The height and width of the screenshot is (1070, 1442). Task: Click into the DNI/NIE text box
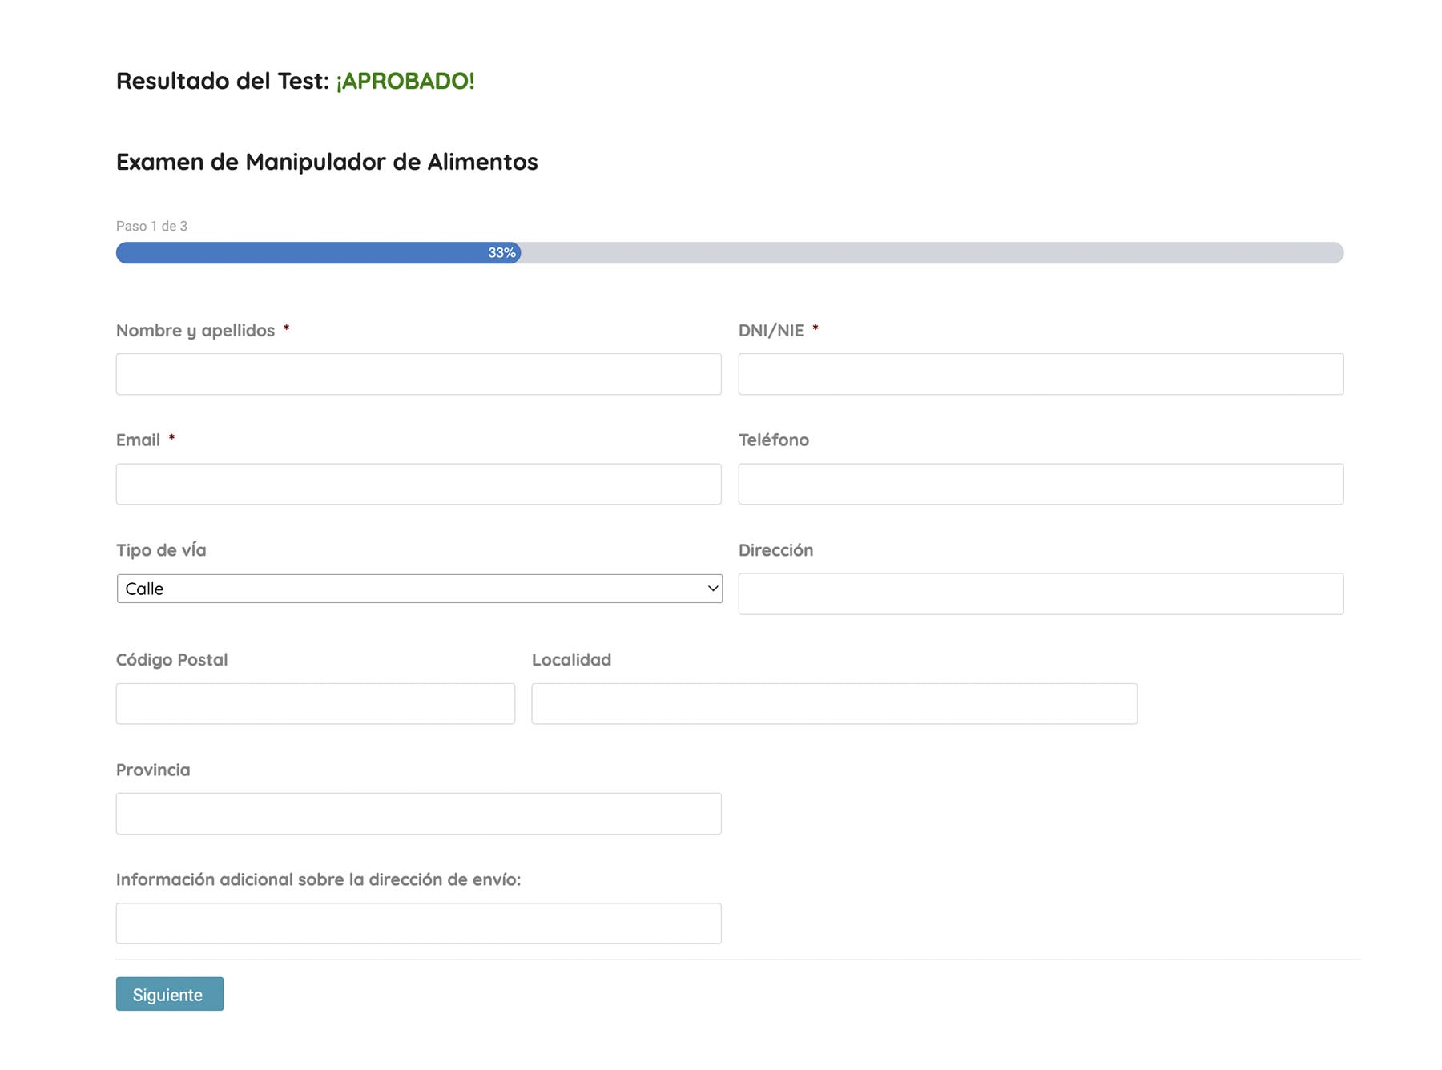pyautogui.click(x=1041, y=374)
